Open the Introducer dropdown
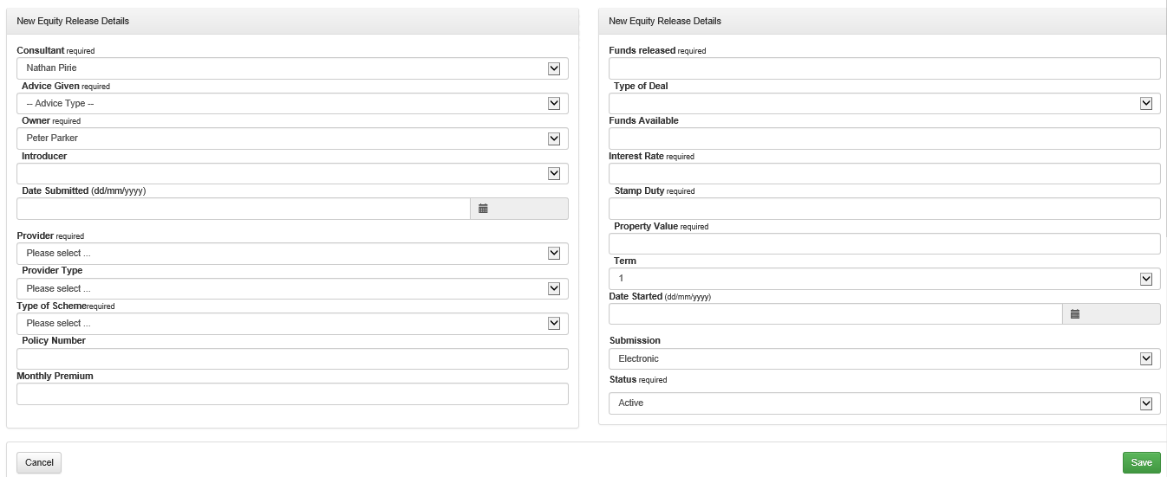The width and height of the screenshot is (1167, 477). [292, 174]
